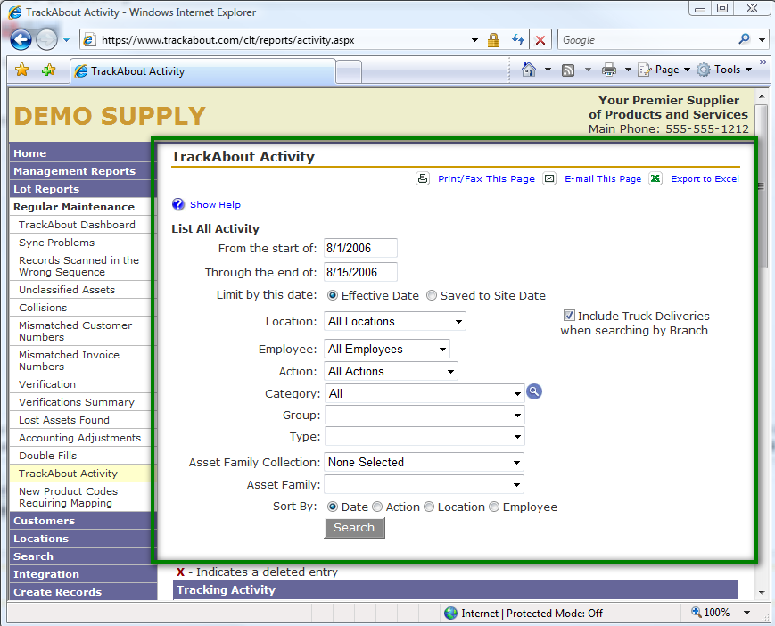
Task: Click the Refresh page icon
Action: tap(518, 40)
